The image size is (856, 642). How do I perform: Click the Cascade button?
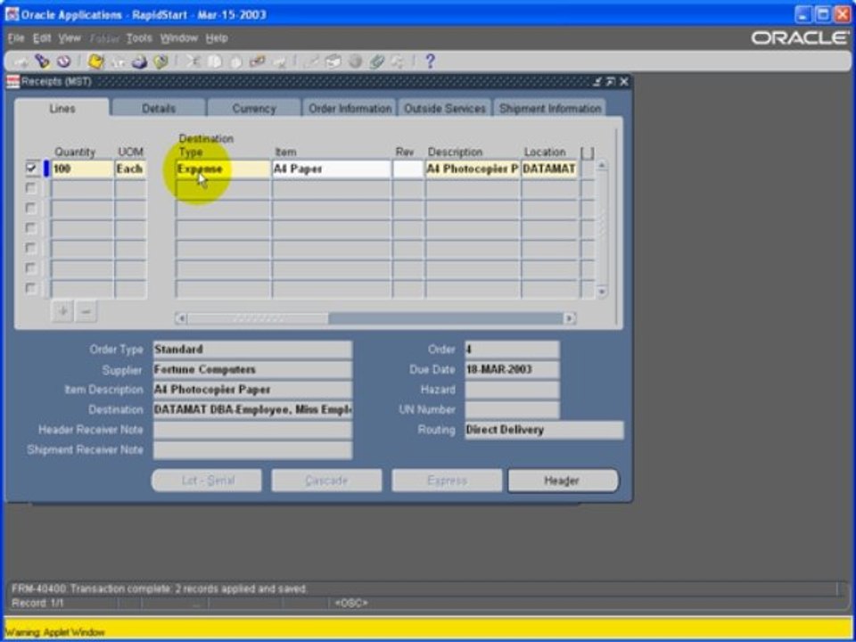(326, 481)
